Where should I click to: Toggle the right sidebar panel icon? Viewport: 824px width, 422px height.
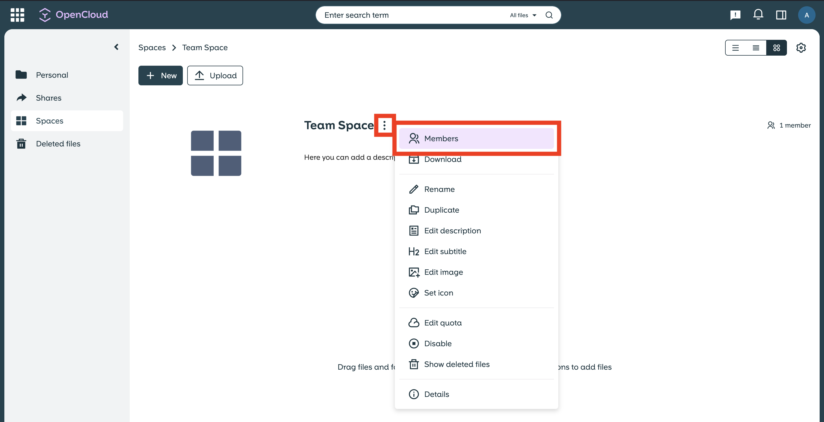click(x=781, y=15)
